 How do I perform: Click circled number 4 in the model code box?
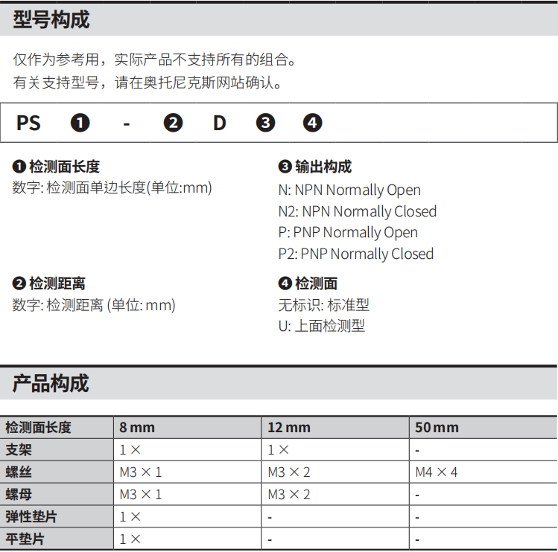(313, 123)
